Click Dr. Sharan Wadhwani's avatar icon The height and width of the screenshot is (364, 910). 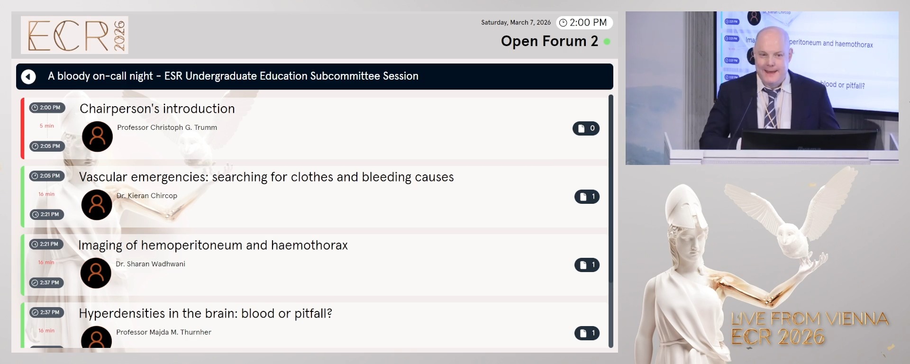point(96,273)
